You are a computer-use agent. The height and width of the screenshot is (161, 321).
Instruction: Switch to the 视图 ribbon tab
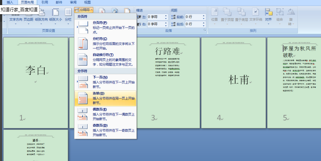click(88, 3)
